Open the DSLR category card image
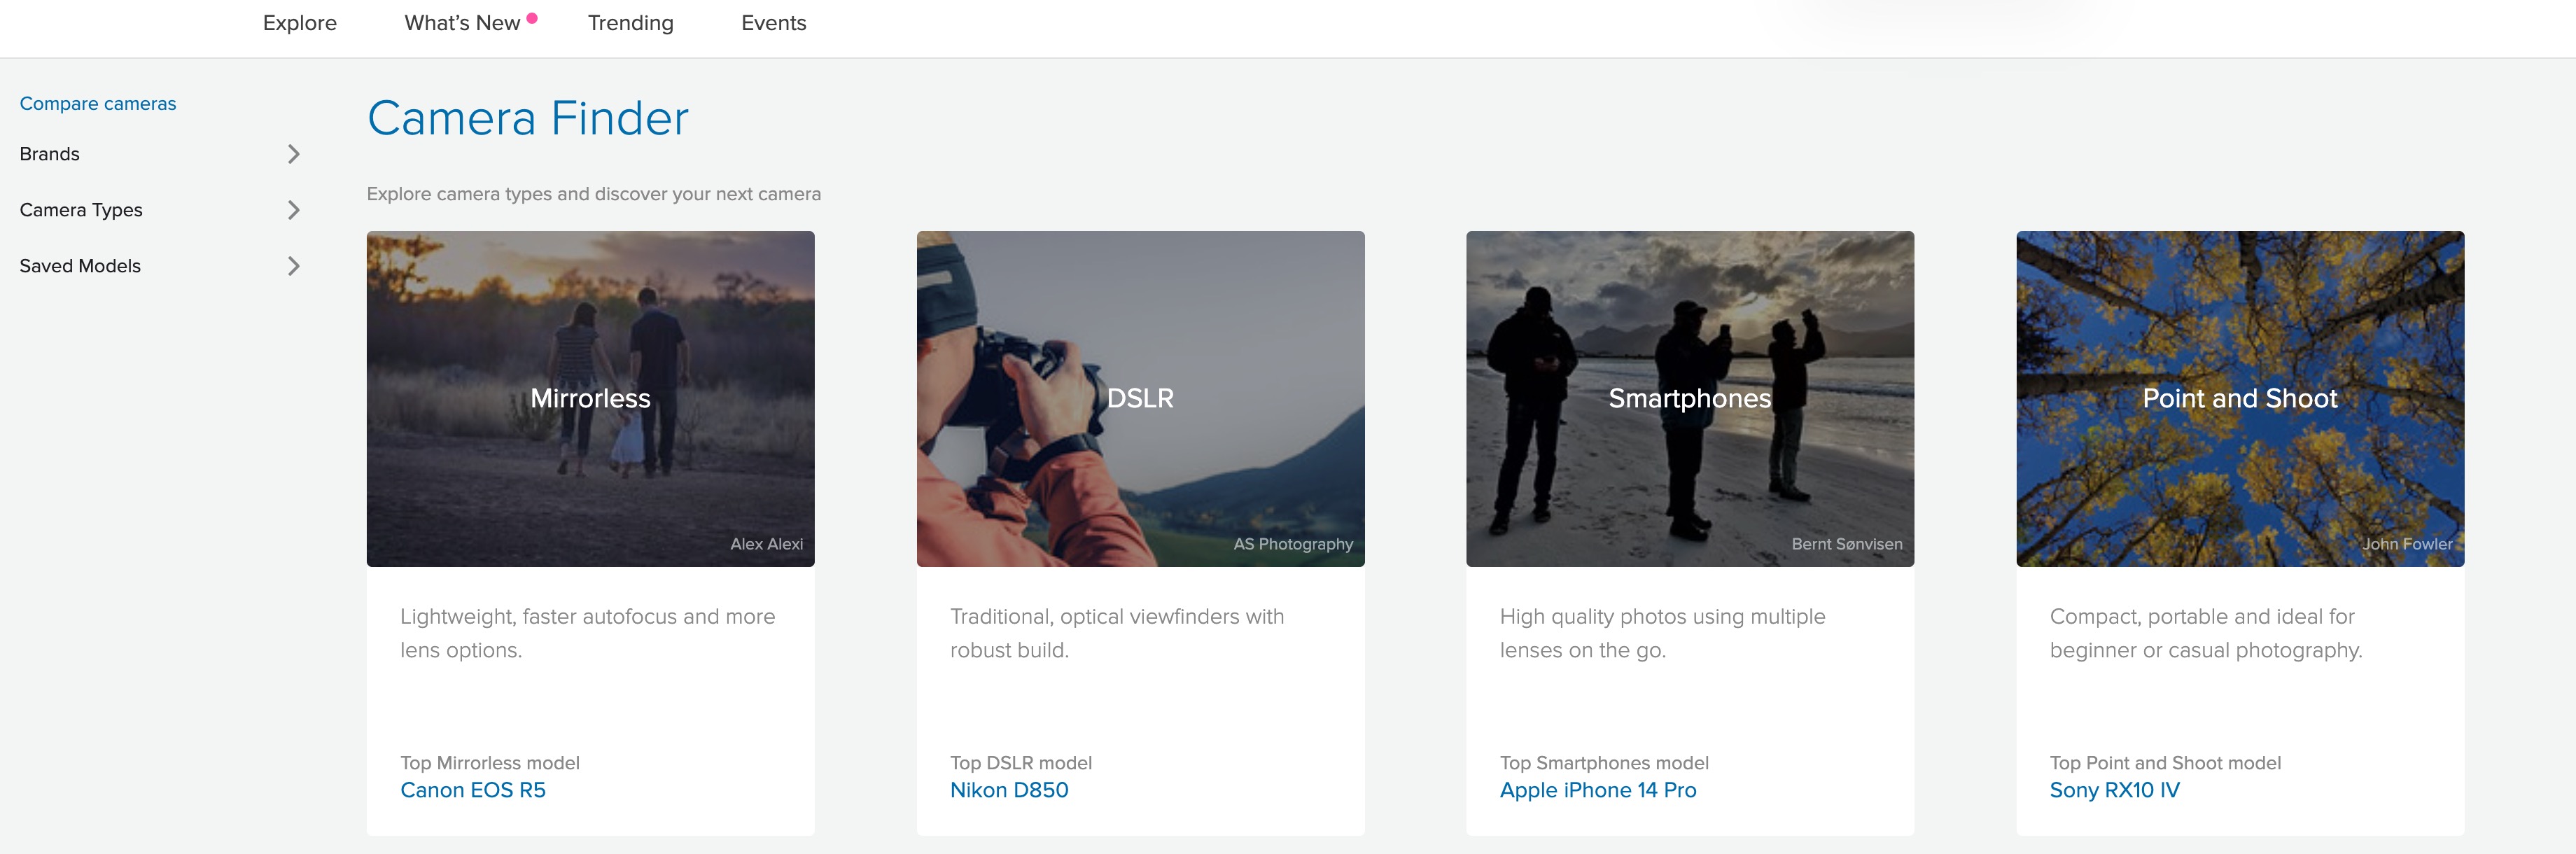This screenshot has height=854, width=2576. coord(1140,398)
